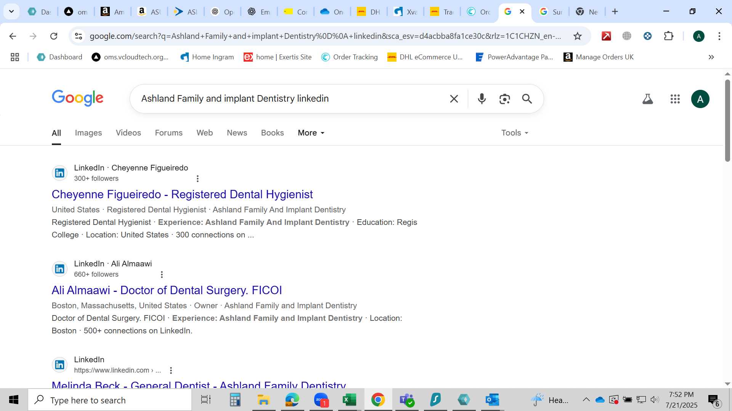Select the Images search tab

tap(88, 133)
